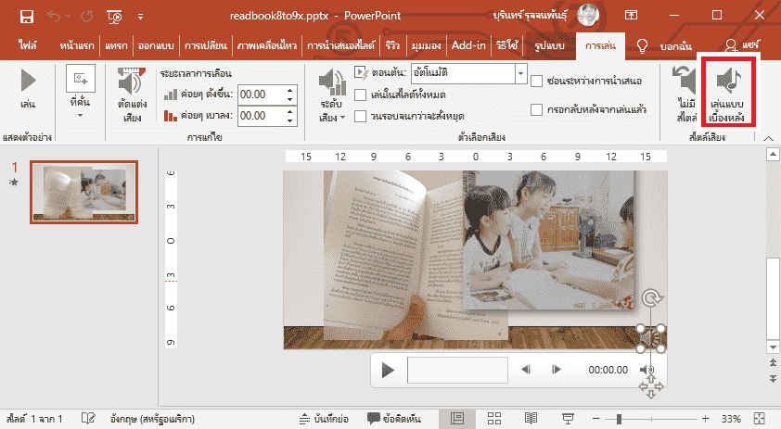Open the Start (ตอนต้น) dropdown showing อัตโนมัติ

[520, 73]
